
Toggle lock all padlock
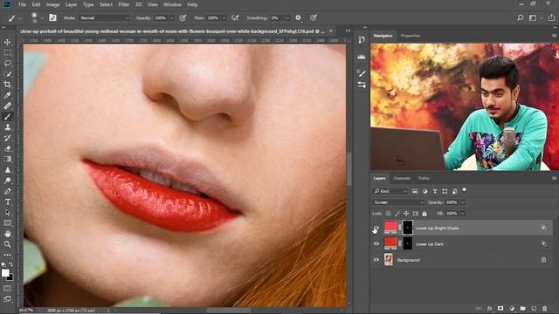424,213
